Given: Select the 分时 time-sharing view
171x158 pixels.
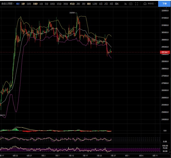Looking at the screenshot, I should [x=29, y=4].
